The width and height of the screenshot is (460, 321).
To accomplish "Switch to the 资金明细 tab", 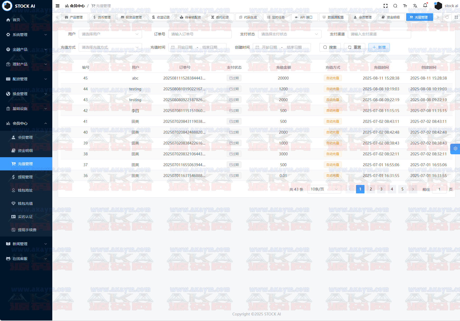I will coord(391,17).
